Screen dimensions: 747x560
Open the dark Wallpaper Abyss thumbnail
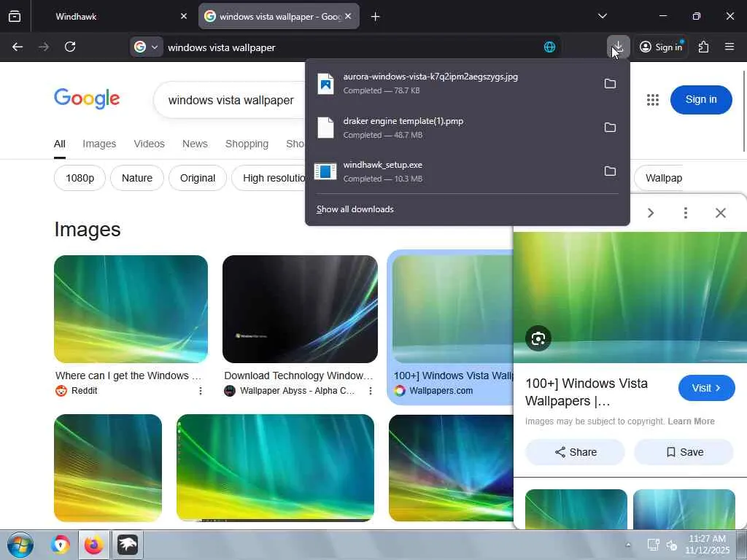(300, 309)
